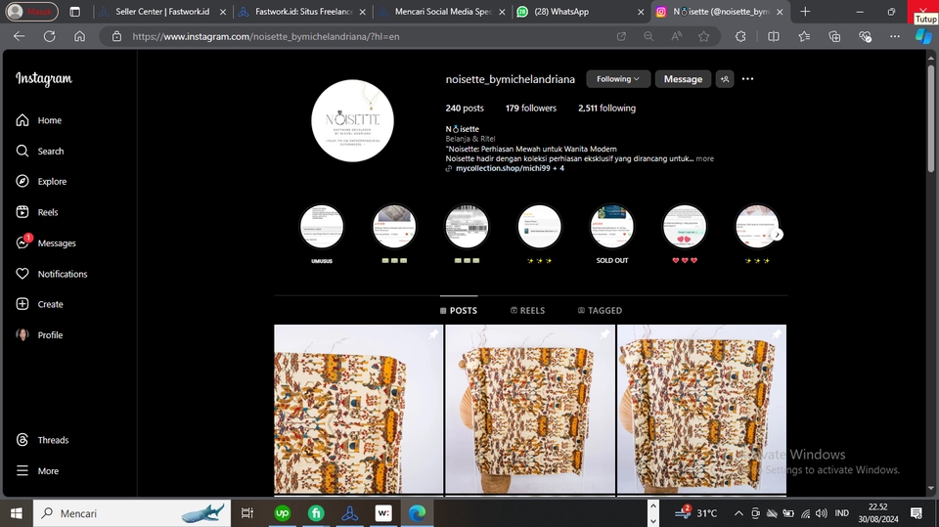Expand bio with the more link
Viewport: 939px width, 527px height.
point(705,158)
